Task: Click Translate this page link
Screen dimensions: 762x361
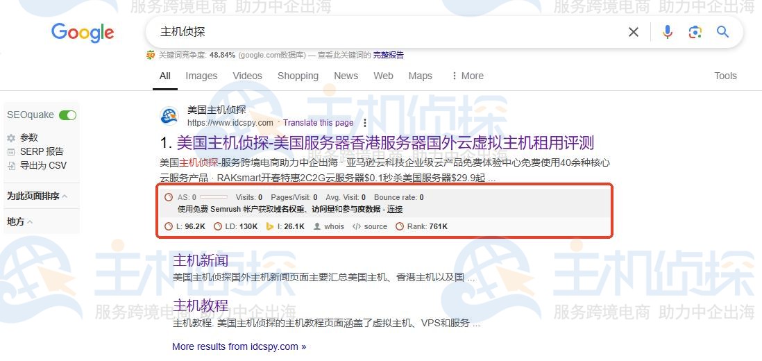Action: (x=319, y=123)
